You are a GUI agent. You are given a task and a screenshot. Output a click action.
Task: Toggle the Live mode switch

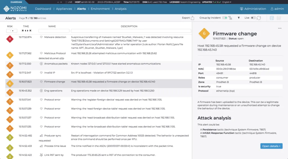[x=253, y=18]
